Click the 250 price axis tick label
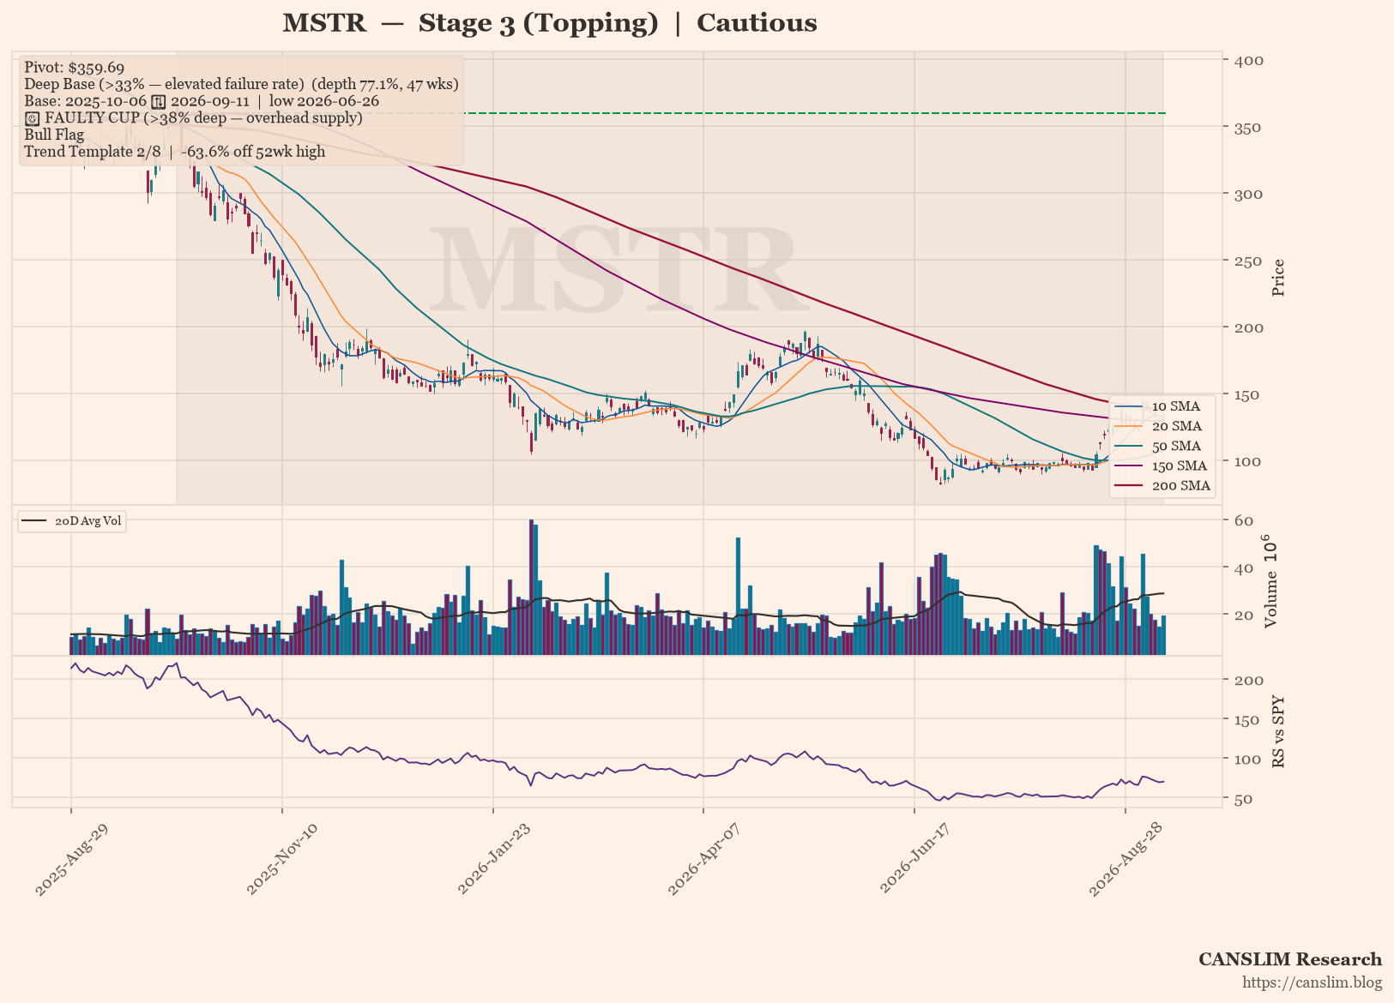 pyautogui.click(x=1248, y=261)
